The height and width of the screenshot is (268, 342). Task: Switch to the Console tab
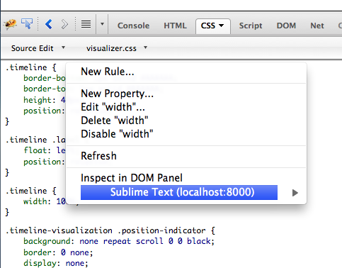click(133, 26)
